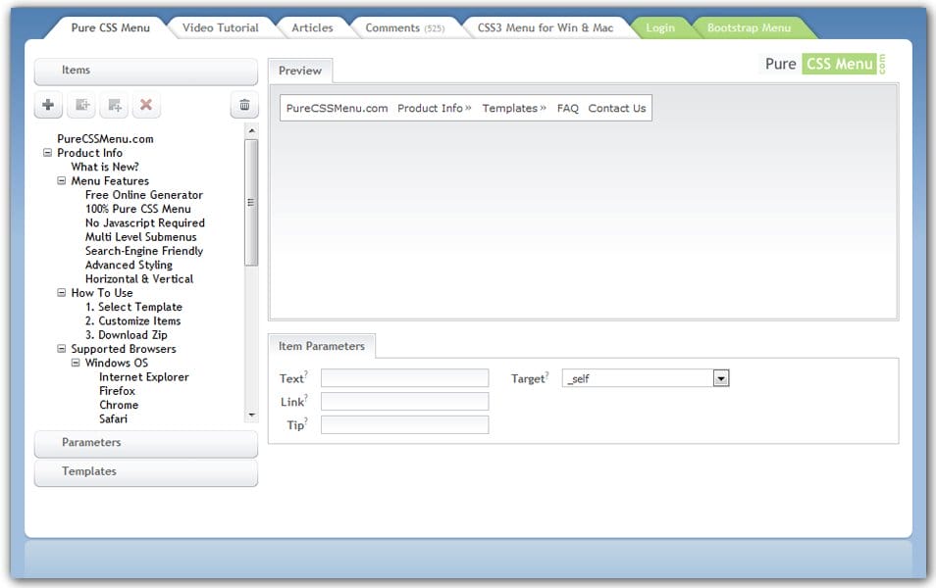Open the Target dropdown
Image resolution: width=936 pixels, height=588 pixels.
pyautogui.click(x=720, y=378)
